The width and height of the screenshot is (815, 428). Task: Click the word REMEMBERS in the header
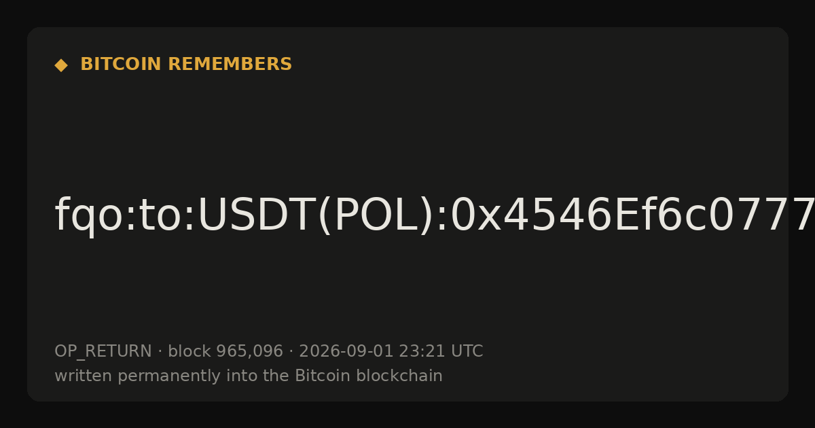[x=230, y=65]
